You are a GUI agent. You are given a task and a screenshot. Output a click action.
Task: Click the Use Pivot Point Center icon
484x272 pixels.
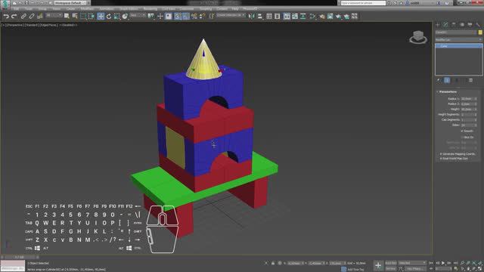click(x=151, y=17)
